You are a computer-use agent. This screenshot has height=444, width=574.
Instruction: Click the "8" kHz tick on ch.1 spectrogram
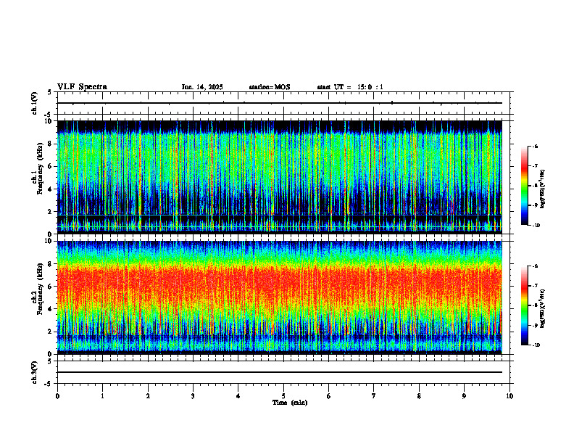tap(51, 144)
